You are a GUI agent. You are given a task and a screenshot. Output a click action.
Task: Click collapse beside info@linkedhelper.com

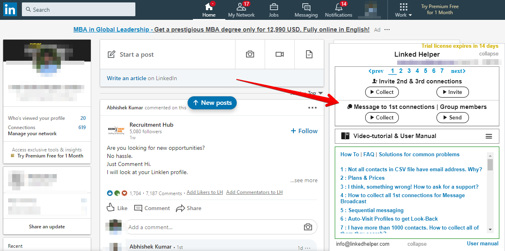tap(417, 244)
